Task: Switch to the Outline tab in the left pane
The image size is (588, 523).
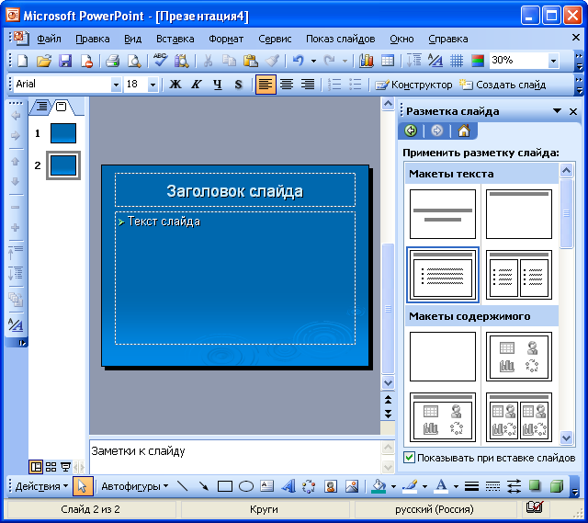Action: 42,107
